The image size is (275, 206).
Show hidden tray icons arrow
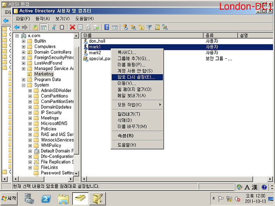pos(214,199)
